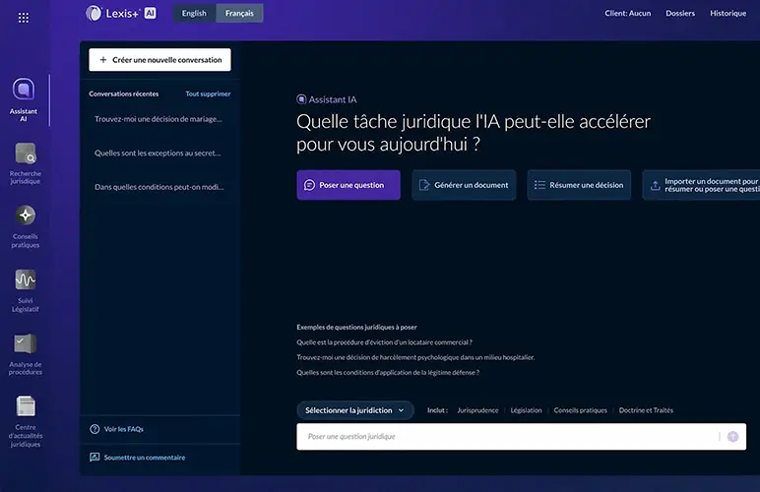
Task: Open Analyse de procédures sidebar icon
Action: (26, 343)
